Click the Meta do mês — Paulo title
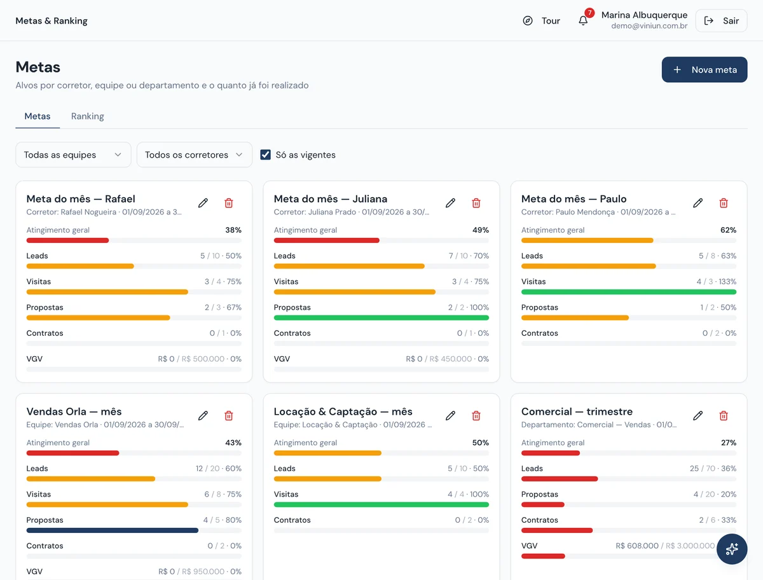The height and width of the screenshot is (580, 763). tap(574, 198)
